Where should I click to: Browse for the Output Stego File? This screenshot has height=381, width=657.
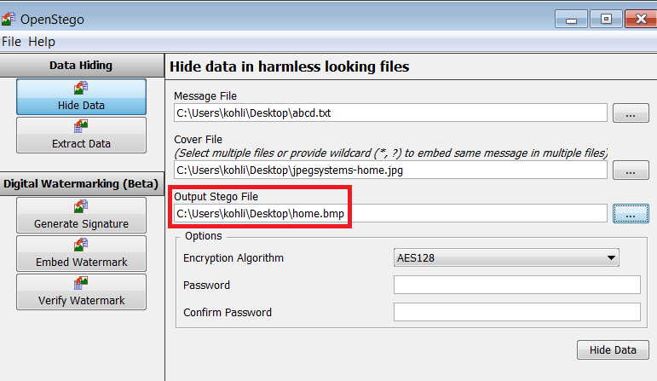click(x=631, y=214)
